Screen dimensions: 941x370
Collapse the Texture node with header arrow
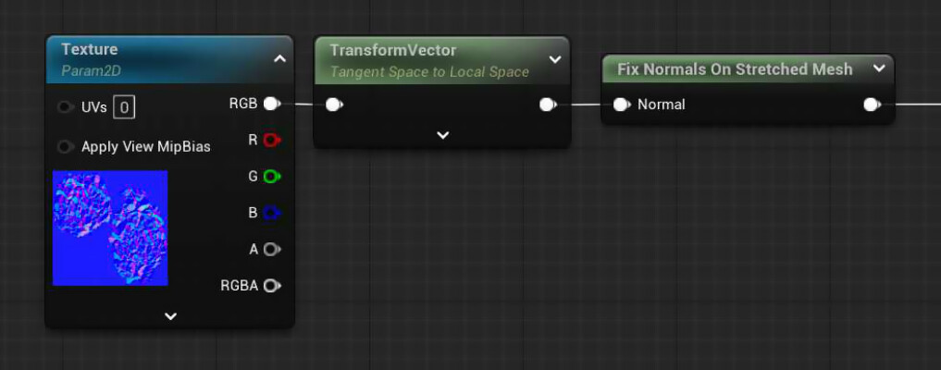coord(279,59)
